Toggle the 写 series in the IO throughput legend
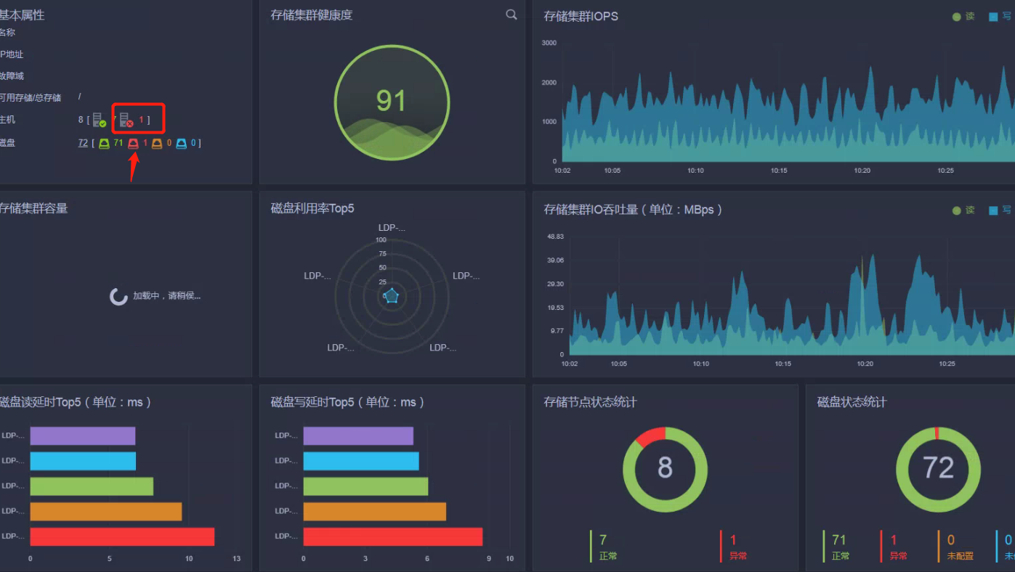The image size is (1015, 572). (x=1000, y=211)
